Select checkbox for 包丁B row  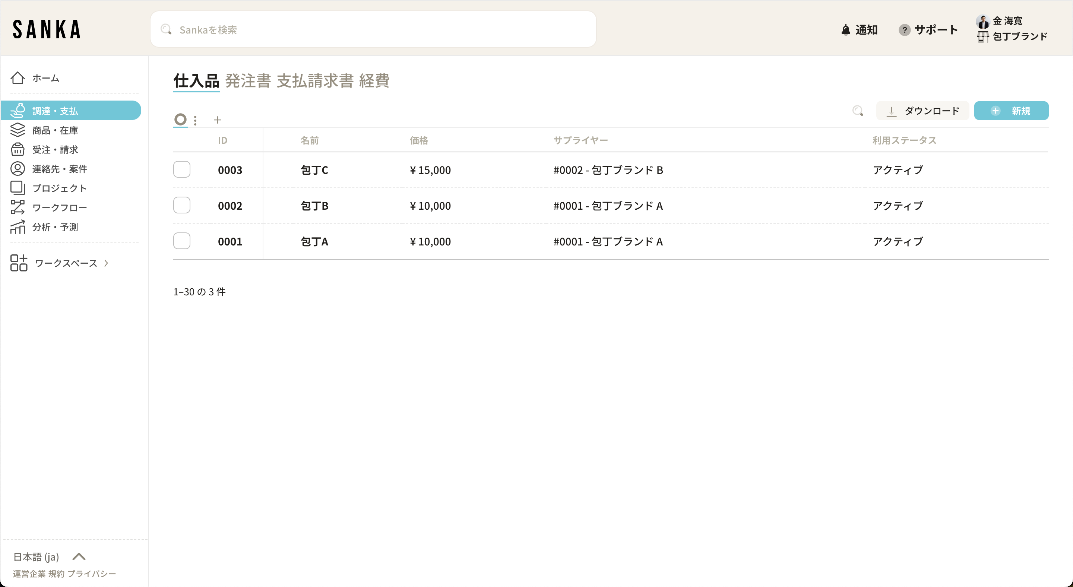[181, 205]
